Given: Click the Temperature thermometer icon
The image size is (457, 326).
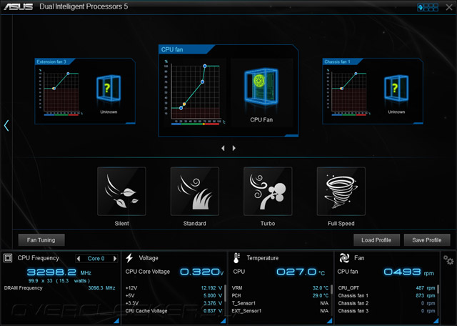Looking at the screenshot, I should pos(236,258).
